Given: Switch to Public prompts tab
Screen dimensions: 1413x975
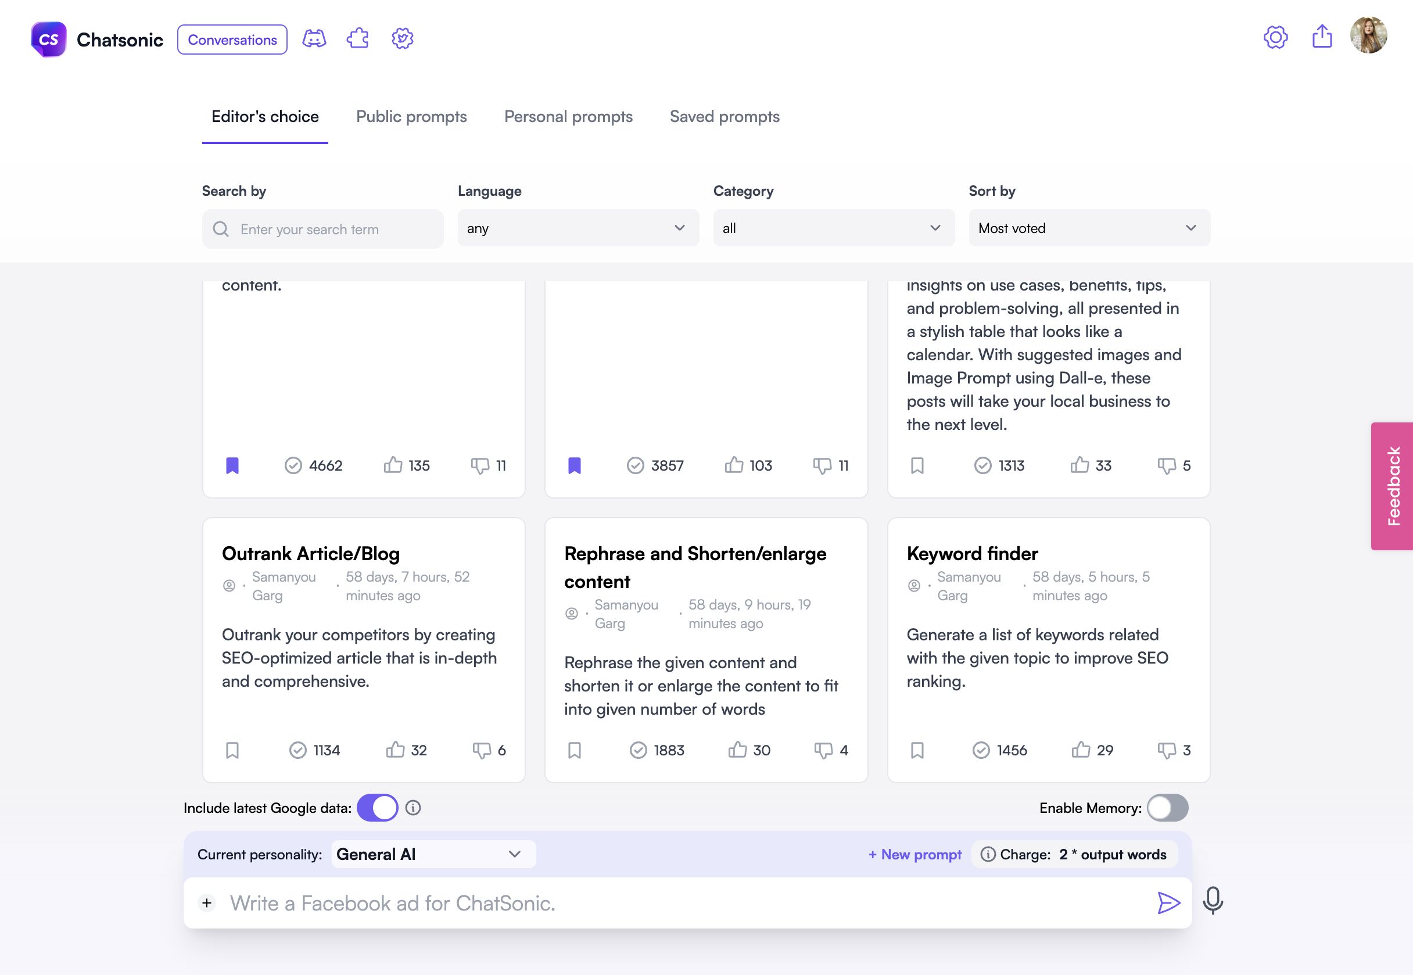Looking at the screenshot, I should (x=411, y=117).
